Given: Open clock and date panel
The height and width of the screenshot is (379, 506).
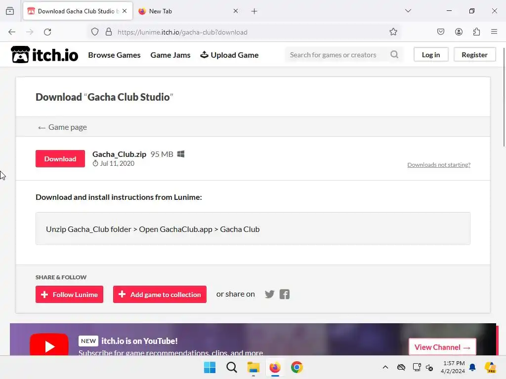Looking at the screenshot, I should (x=453, y=367).
